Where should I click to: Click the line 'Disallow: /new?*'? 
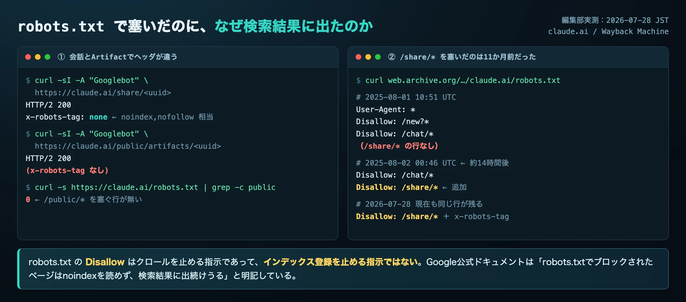point(392,122)
